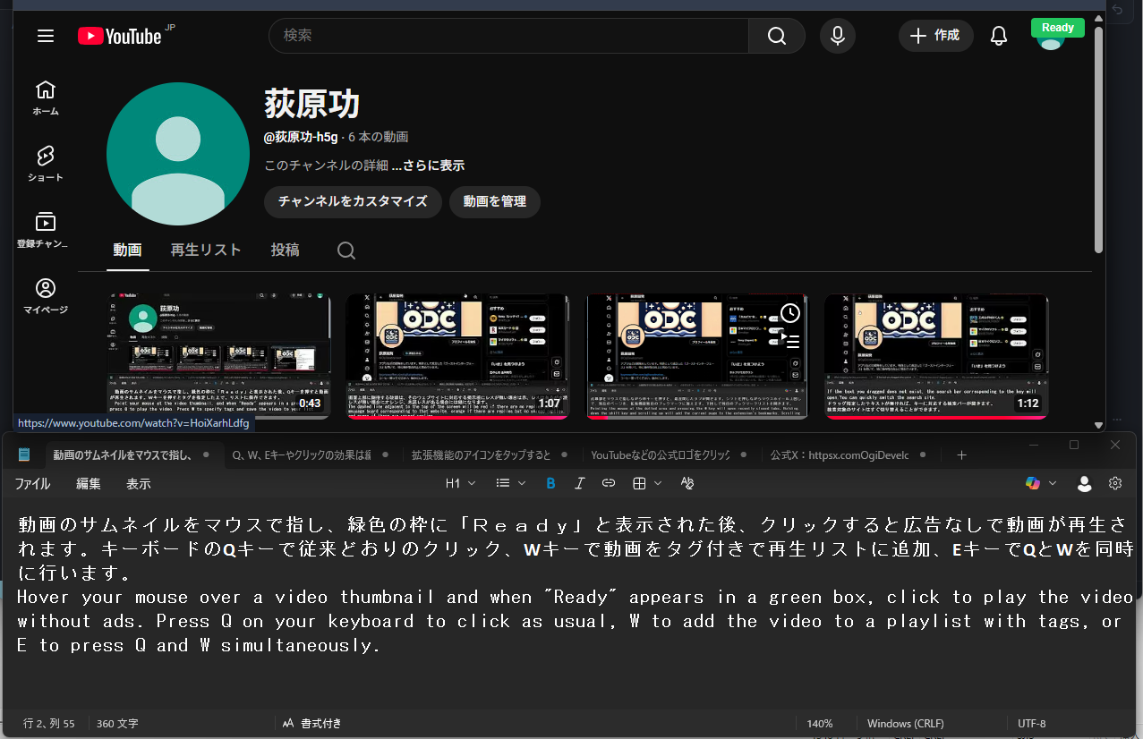The height and width of the screenshot is (739, 1143).
Task: Open マイページ from the sidebar
Action: click(45, 293)
